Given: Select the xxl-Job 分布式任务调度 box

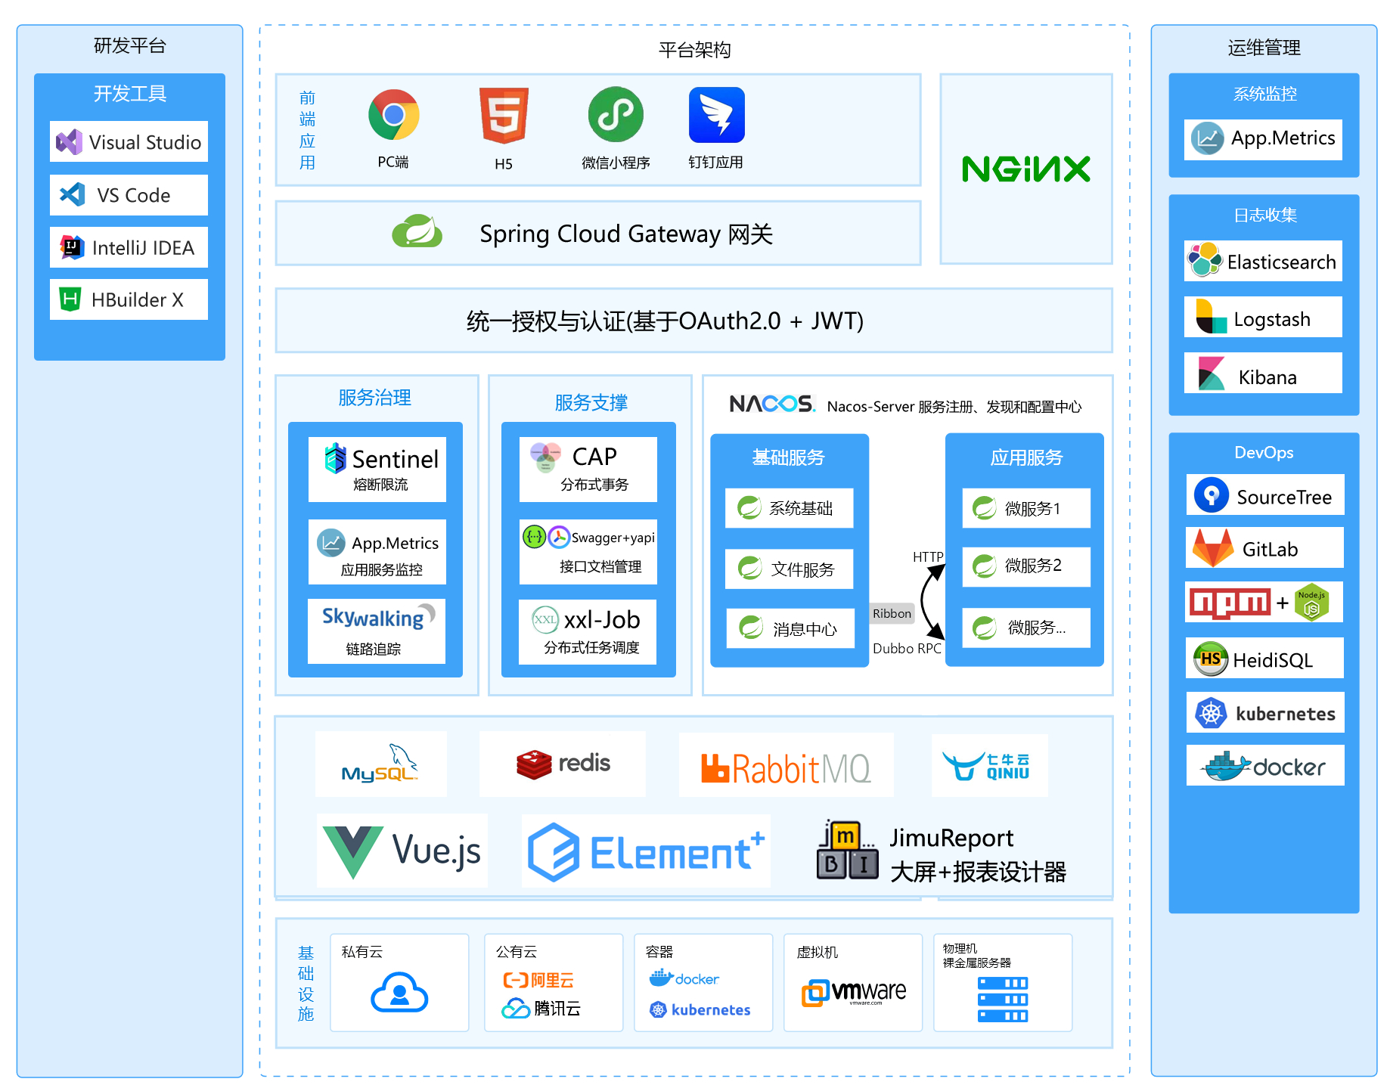Looking at the screenshot, I should pos(588,631).
